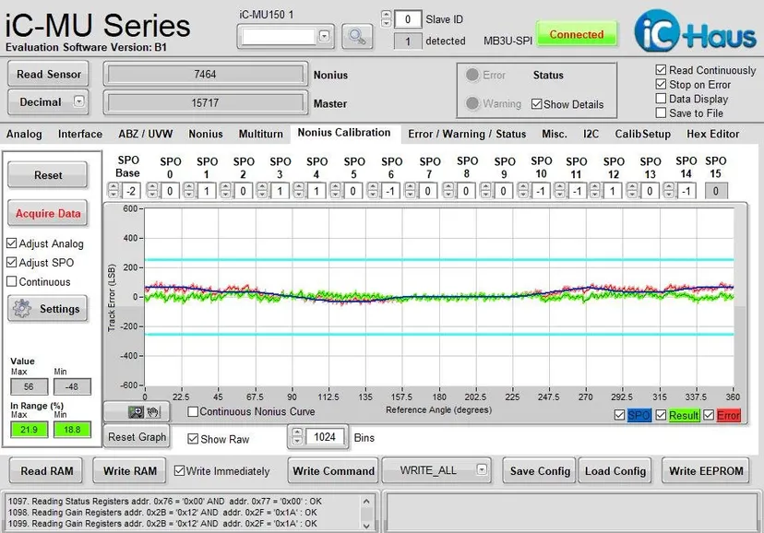Switch to the Multiturn tab
The image size is (764, 533).
tap(261, 134)
